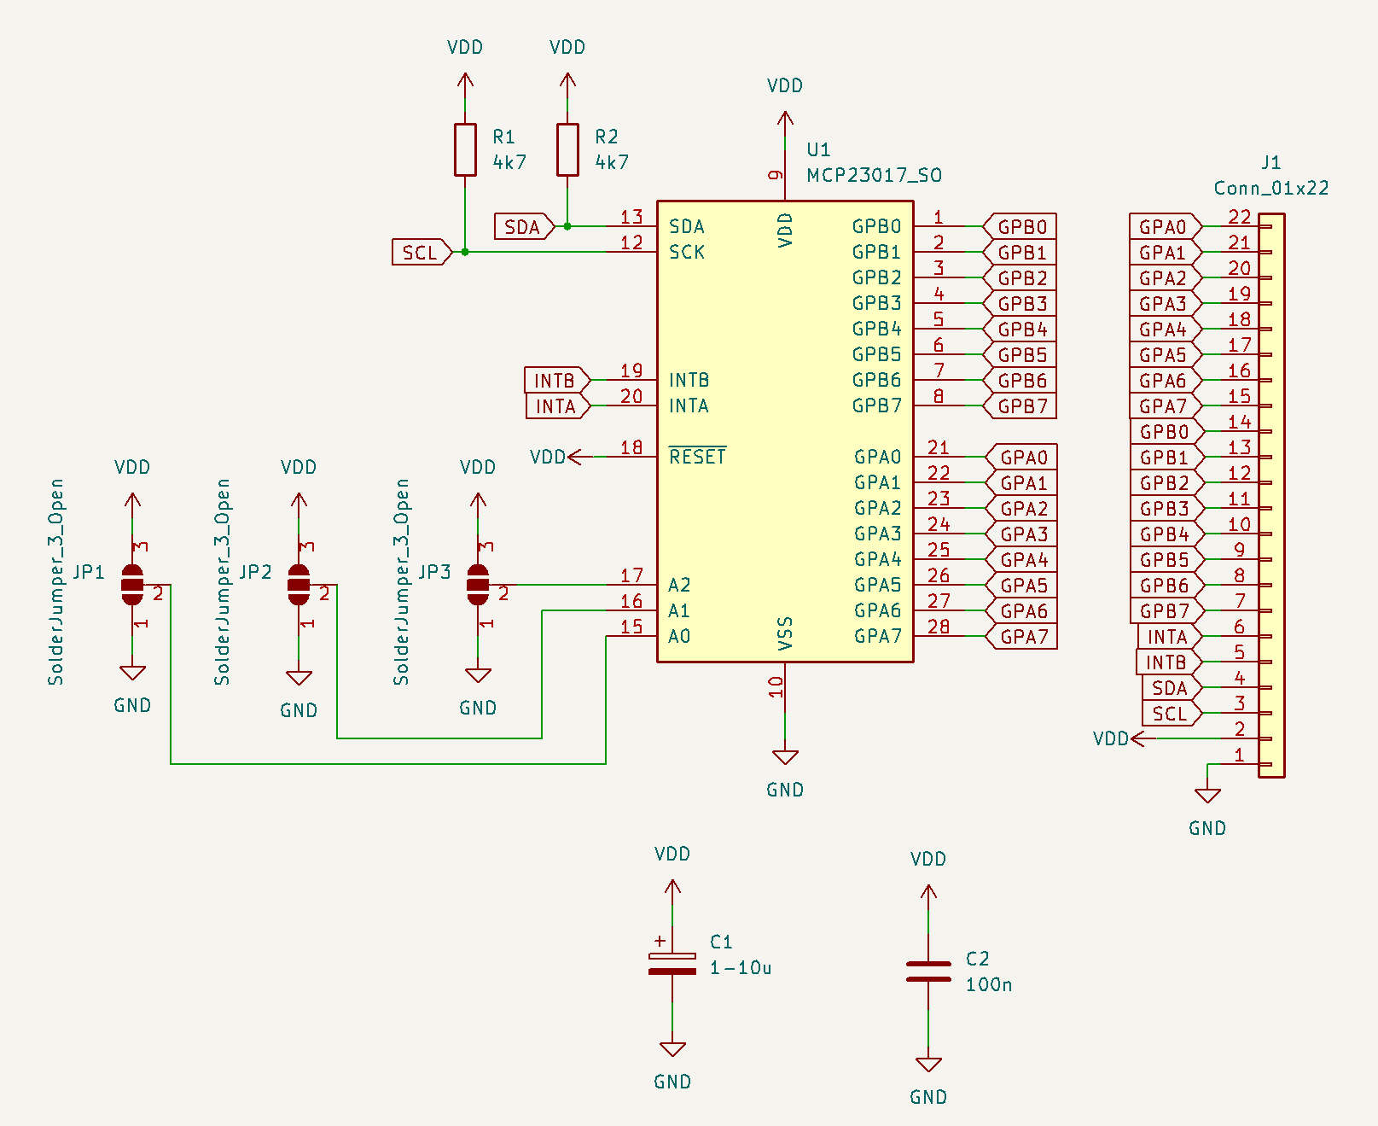
Task: Select the SDA global label near R2
Action: click(x=522, y=227)
